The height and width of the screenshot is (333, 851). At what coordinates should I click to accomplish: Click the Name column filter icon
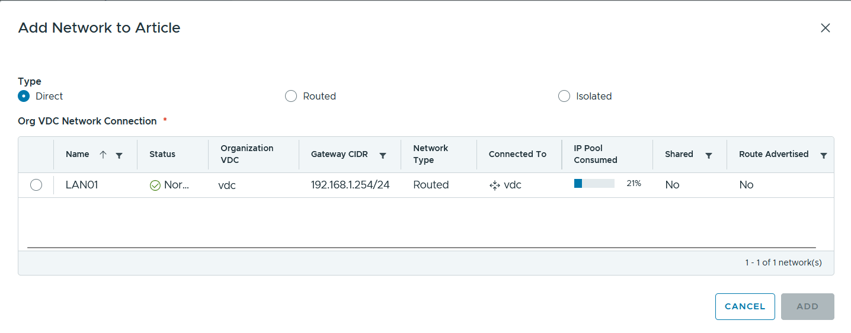[x=119, y=155]
